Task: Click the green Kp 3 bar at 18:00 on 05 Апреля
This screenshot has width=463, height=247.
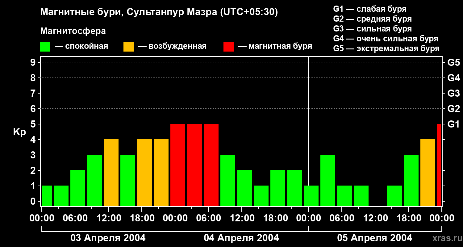Action: [x=411, y=180]
